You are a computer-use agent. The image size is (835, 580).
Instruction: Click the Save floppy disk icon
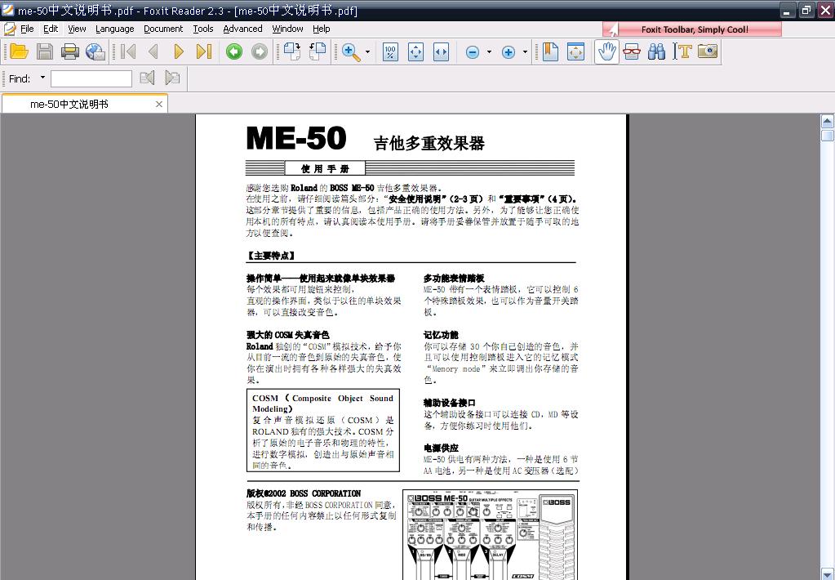coord(45,51)
